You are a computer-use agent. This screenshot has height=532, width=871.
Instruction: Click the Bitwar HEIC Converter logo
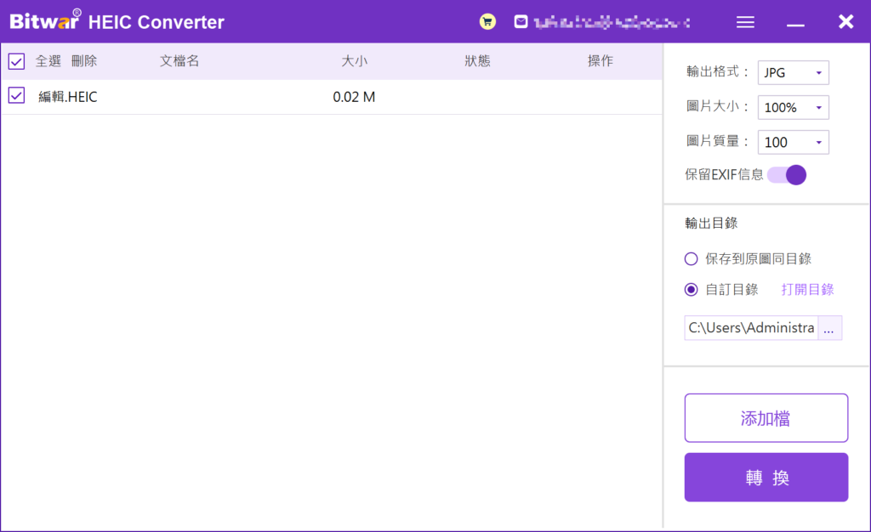117,21
